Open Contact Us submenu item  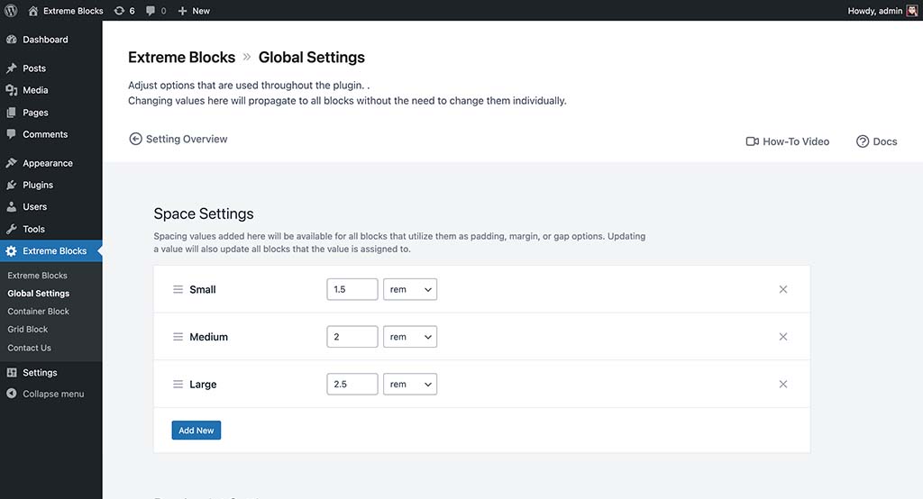[x=29, y=348]
